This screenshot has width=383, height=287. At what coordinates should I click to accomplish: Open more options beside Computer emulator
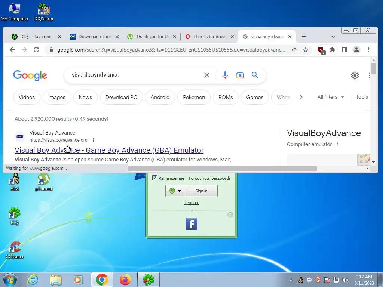coord(338,144)
